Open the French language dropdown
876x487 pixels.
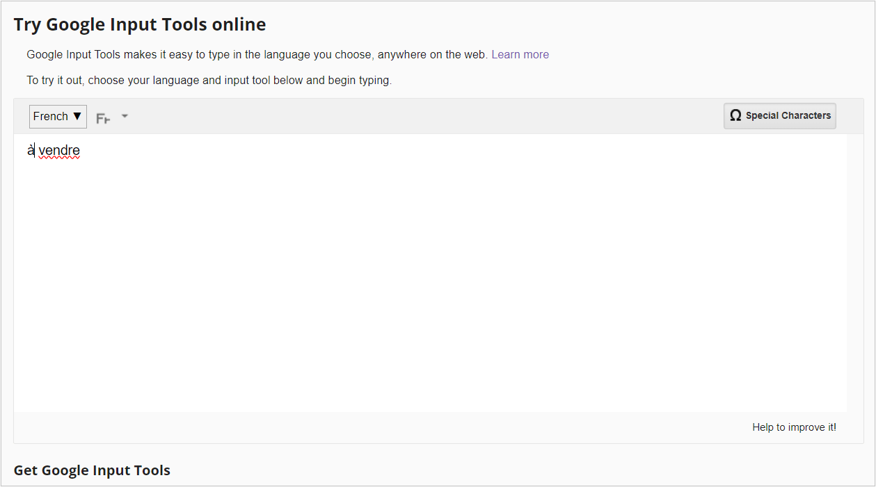(58, 116)
